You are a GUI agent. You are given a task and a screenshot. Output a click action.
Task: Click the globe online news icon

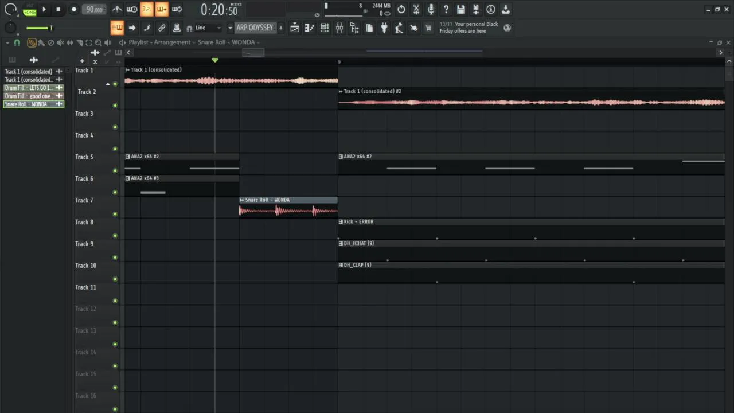507,28
